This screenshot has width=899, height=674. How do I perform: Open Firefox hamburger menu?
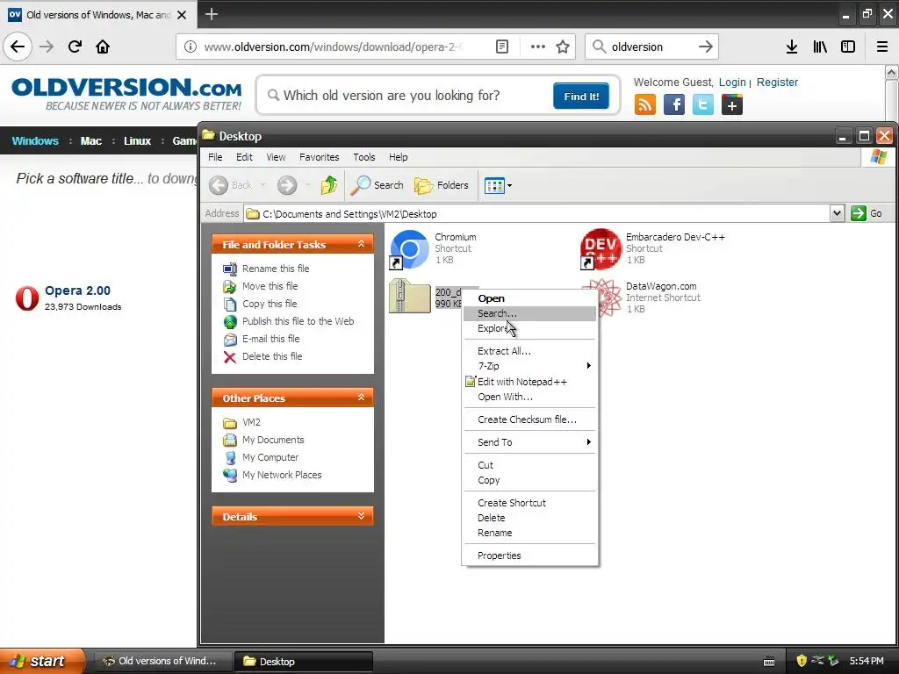click(x=881, y=47)
